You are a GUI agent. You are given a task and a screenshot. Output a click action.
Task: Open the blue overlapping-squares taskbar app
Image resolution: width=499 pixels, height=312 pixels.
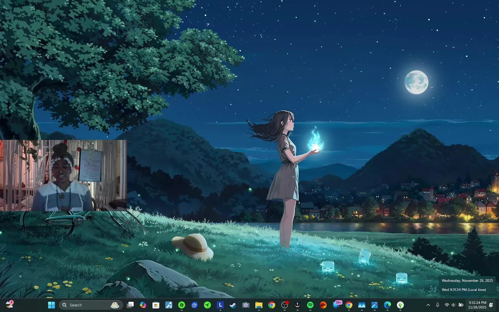(194, 305)
